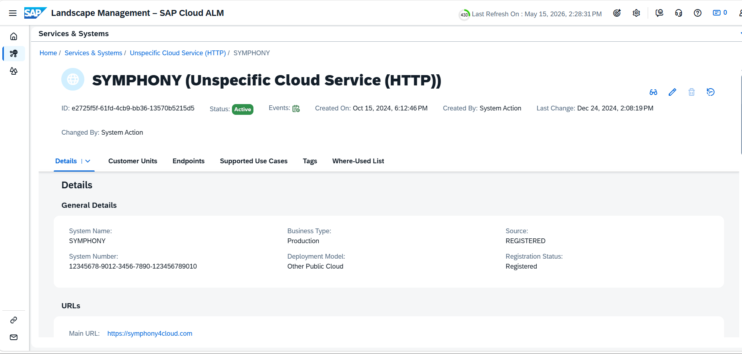Image resolution: width=742 pixels, height=354 pixels.
Task: Click the Active status badge
Action: point(243,109)
